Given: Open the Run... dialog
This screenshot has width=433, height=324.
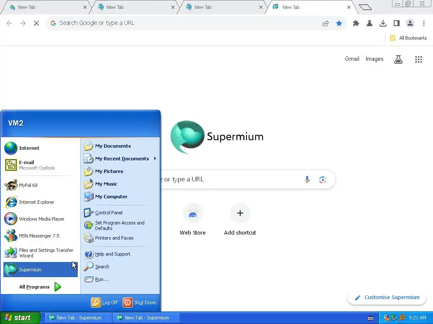Looking at the screenshot, I should (x=120, y=279).
